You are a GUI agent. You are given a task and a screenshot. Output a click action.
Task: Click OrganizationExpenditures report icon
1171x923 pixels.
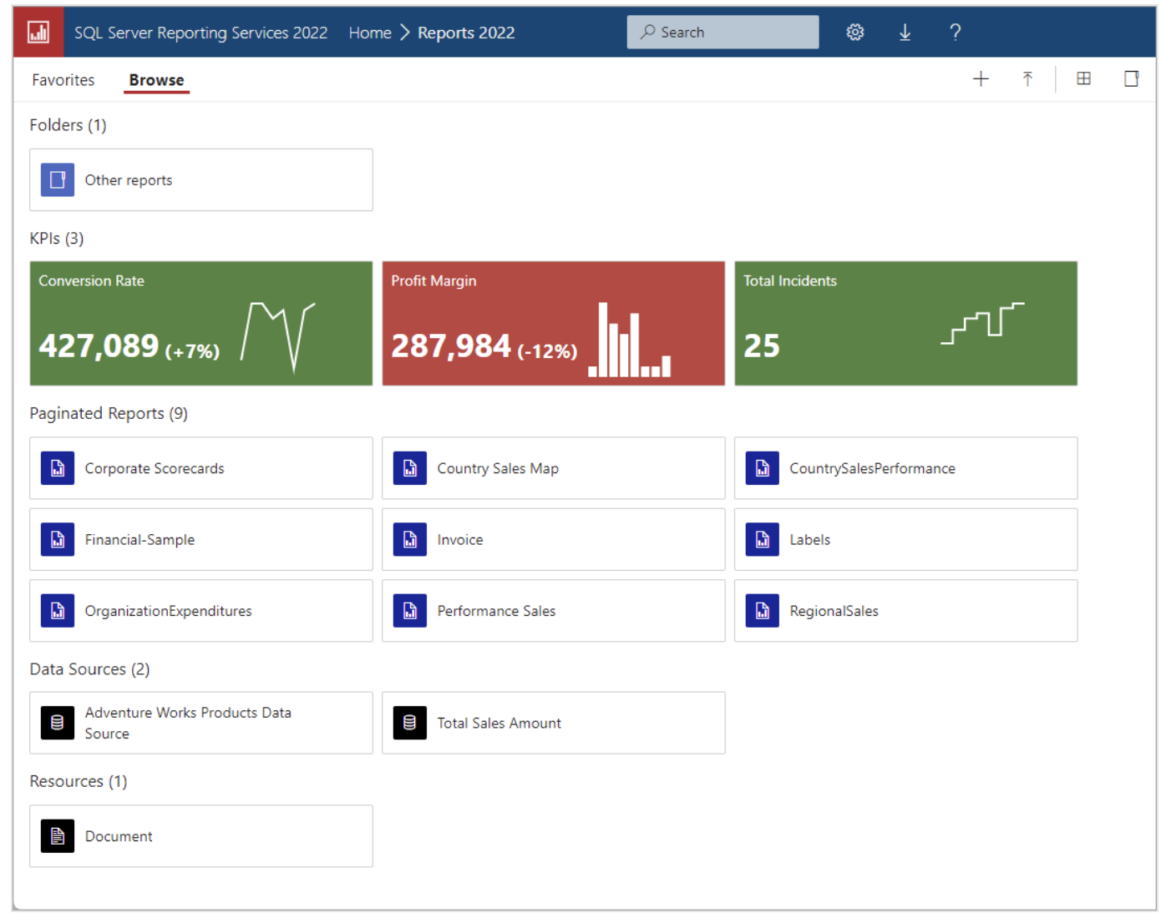pyautogui.click(x=58, y=611)
